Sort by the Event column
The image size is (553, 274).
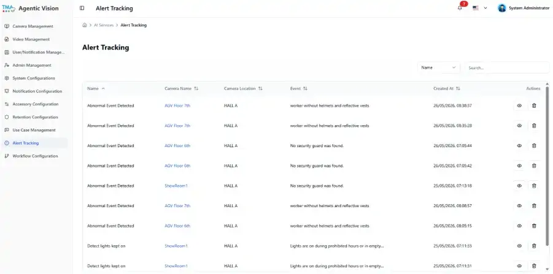[x=299, y=89]
